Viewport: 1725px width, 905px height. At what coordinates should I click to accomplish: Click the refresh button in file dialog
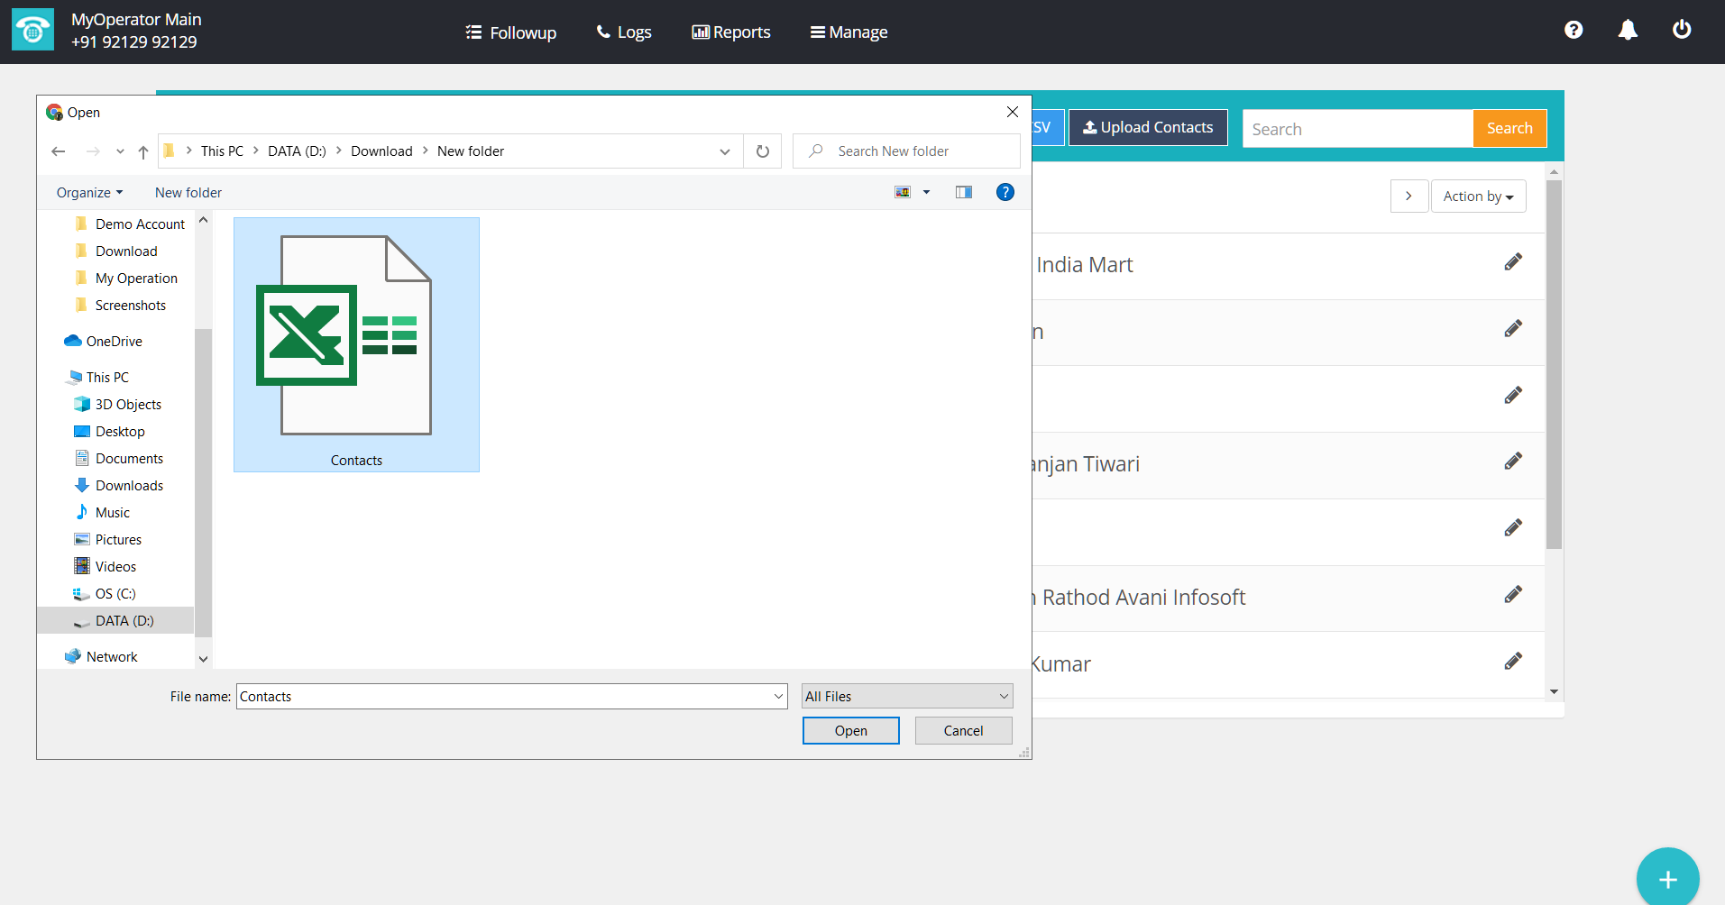pos(763,151)
